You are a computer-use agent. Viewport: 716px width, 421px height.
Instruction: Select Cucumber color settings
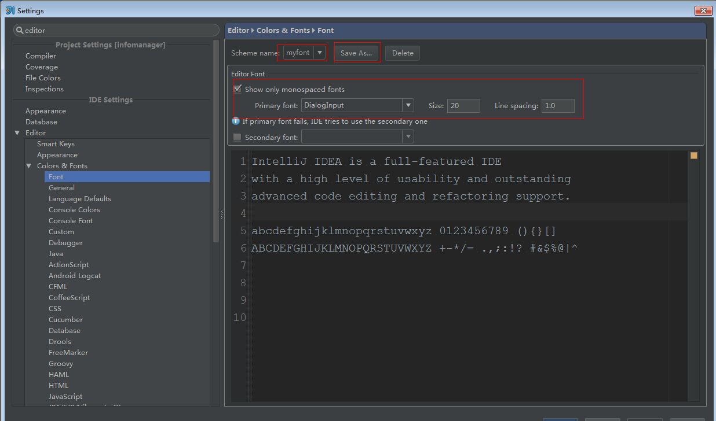(x=65, y=320)
